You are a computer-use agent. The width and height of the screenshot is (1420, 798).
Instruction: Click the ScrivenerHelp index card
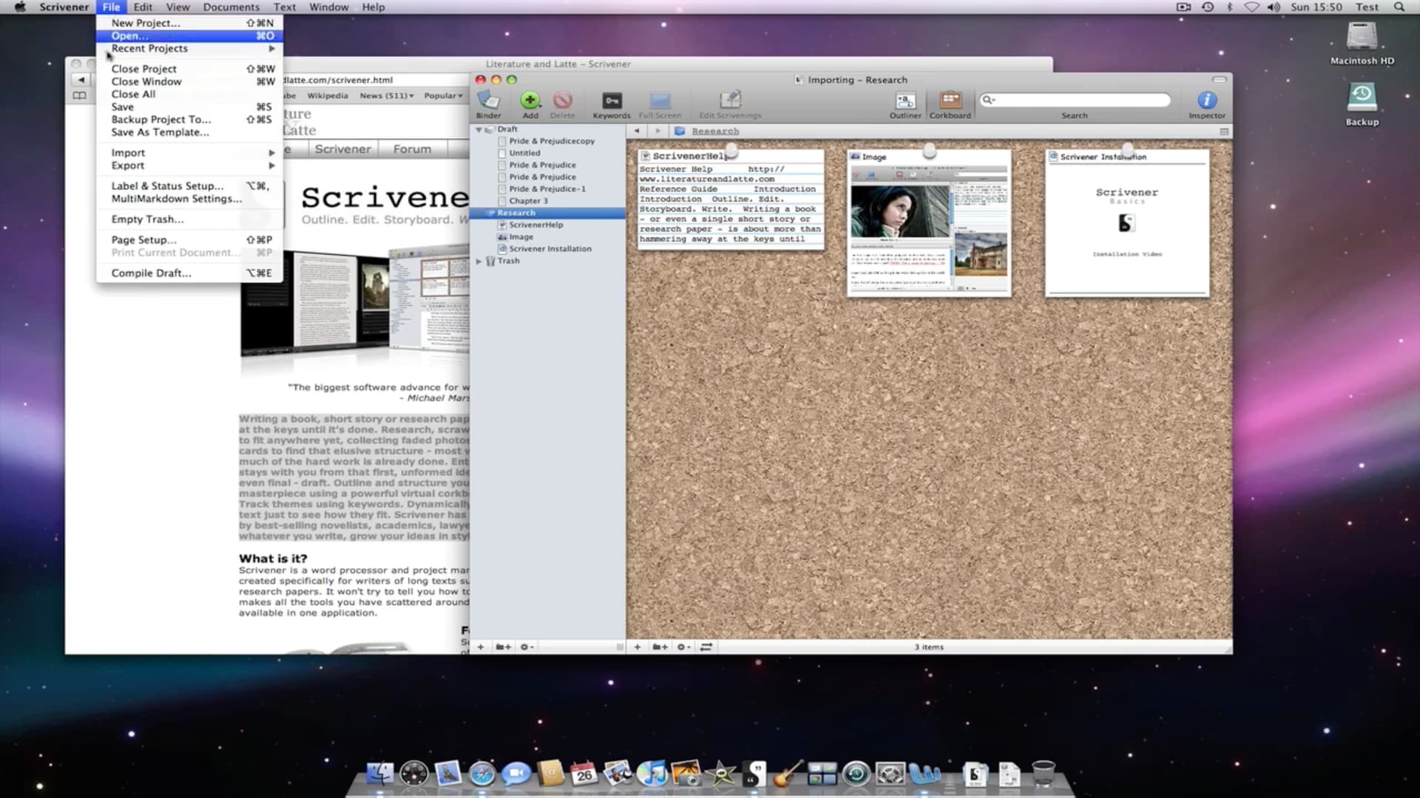731,199
